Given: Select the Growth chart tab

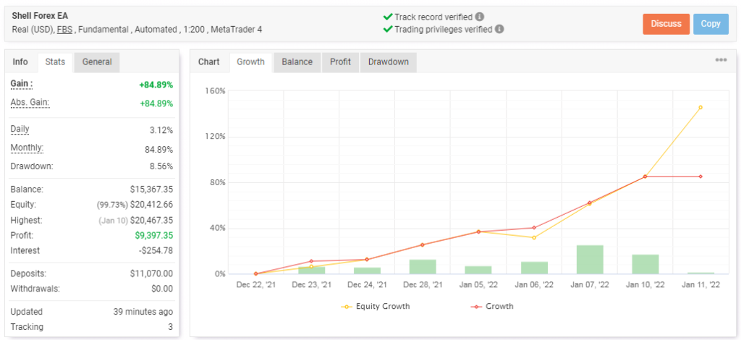Looking at the screenshot, I should point(250,62).
